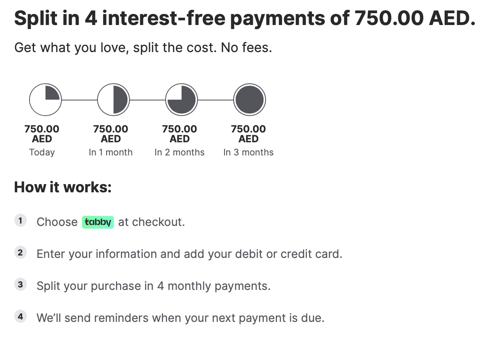Click the 'How it works:' heading
The image size is (491, 342).
coord(63,187)
